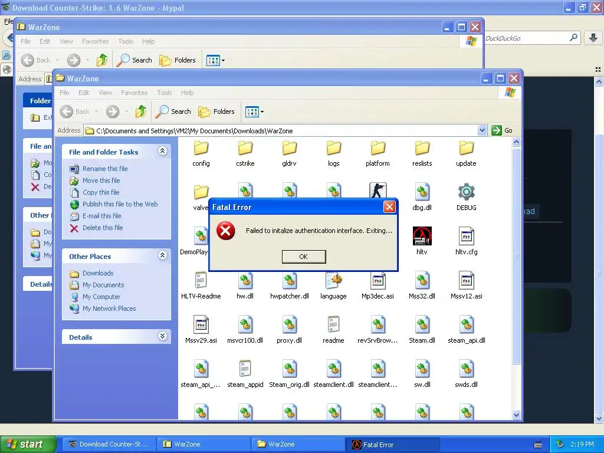The width and height of the screenshot is (604, 453).
Task: Toggle Folders pane in front WarZone toolbar
Action: (x=216, y=111)
